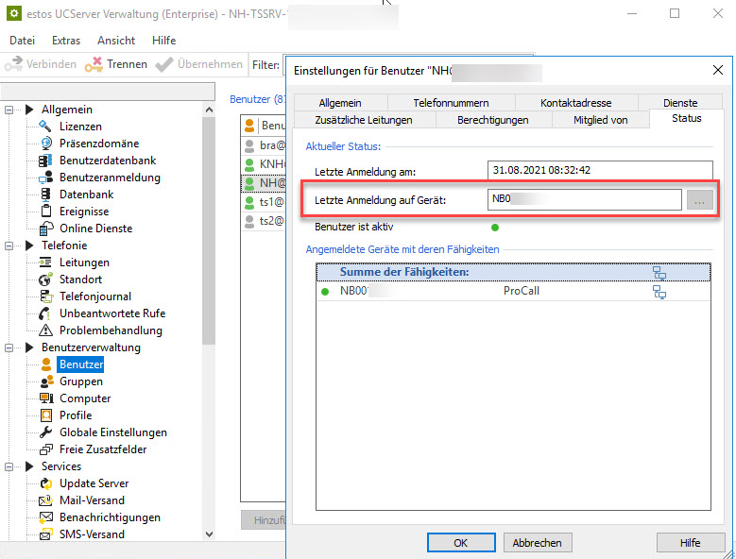Open the Telefonnummern tab
Screen dimensions: 736x559
450,103
